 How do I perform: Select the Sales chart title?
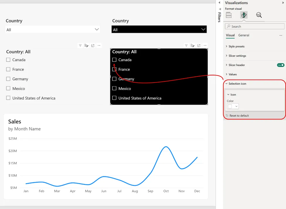[15, 122]
